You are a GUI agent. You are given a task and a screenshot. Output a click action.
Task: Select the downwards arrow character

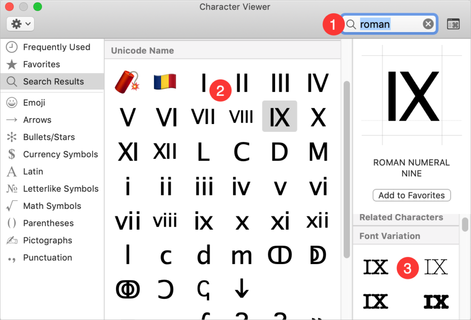pos(241,289)
